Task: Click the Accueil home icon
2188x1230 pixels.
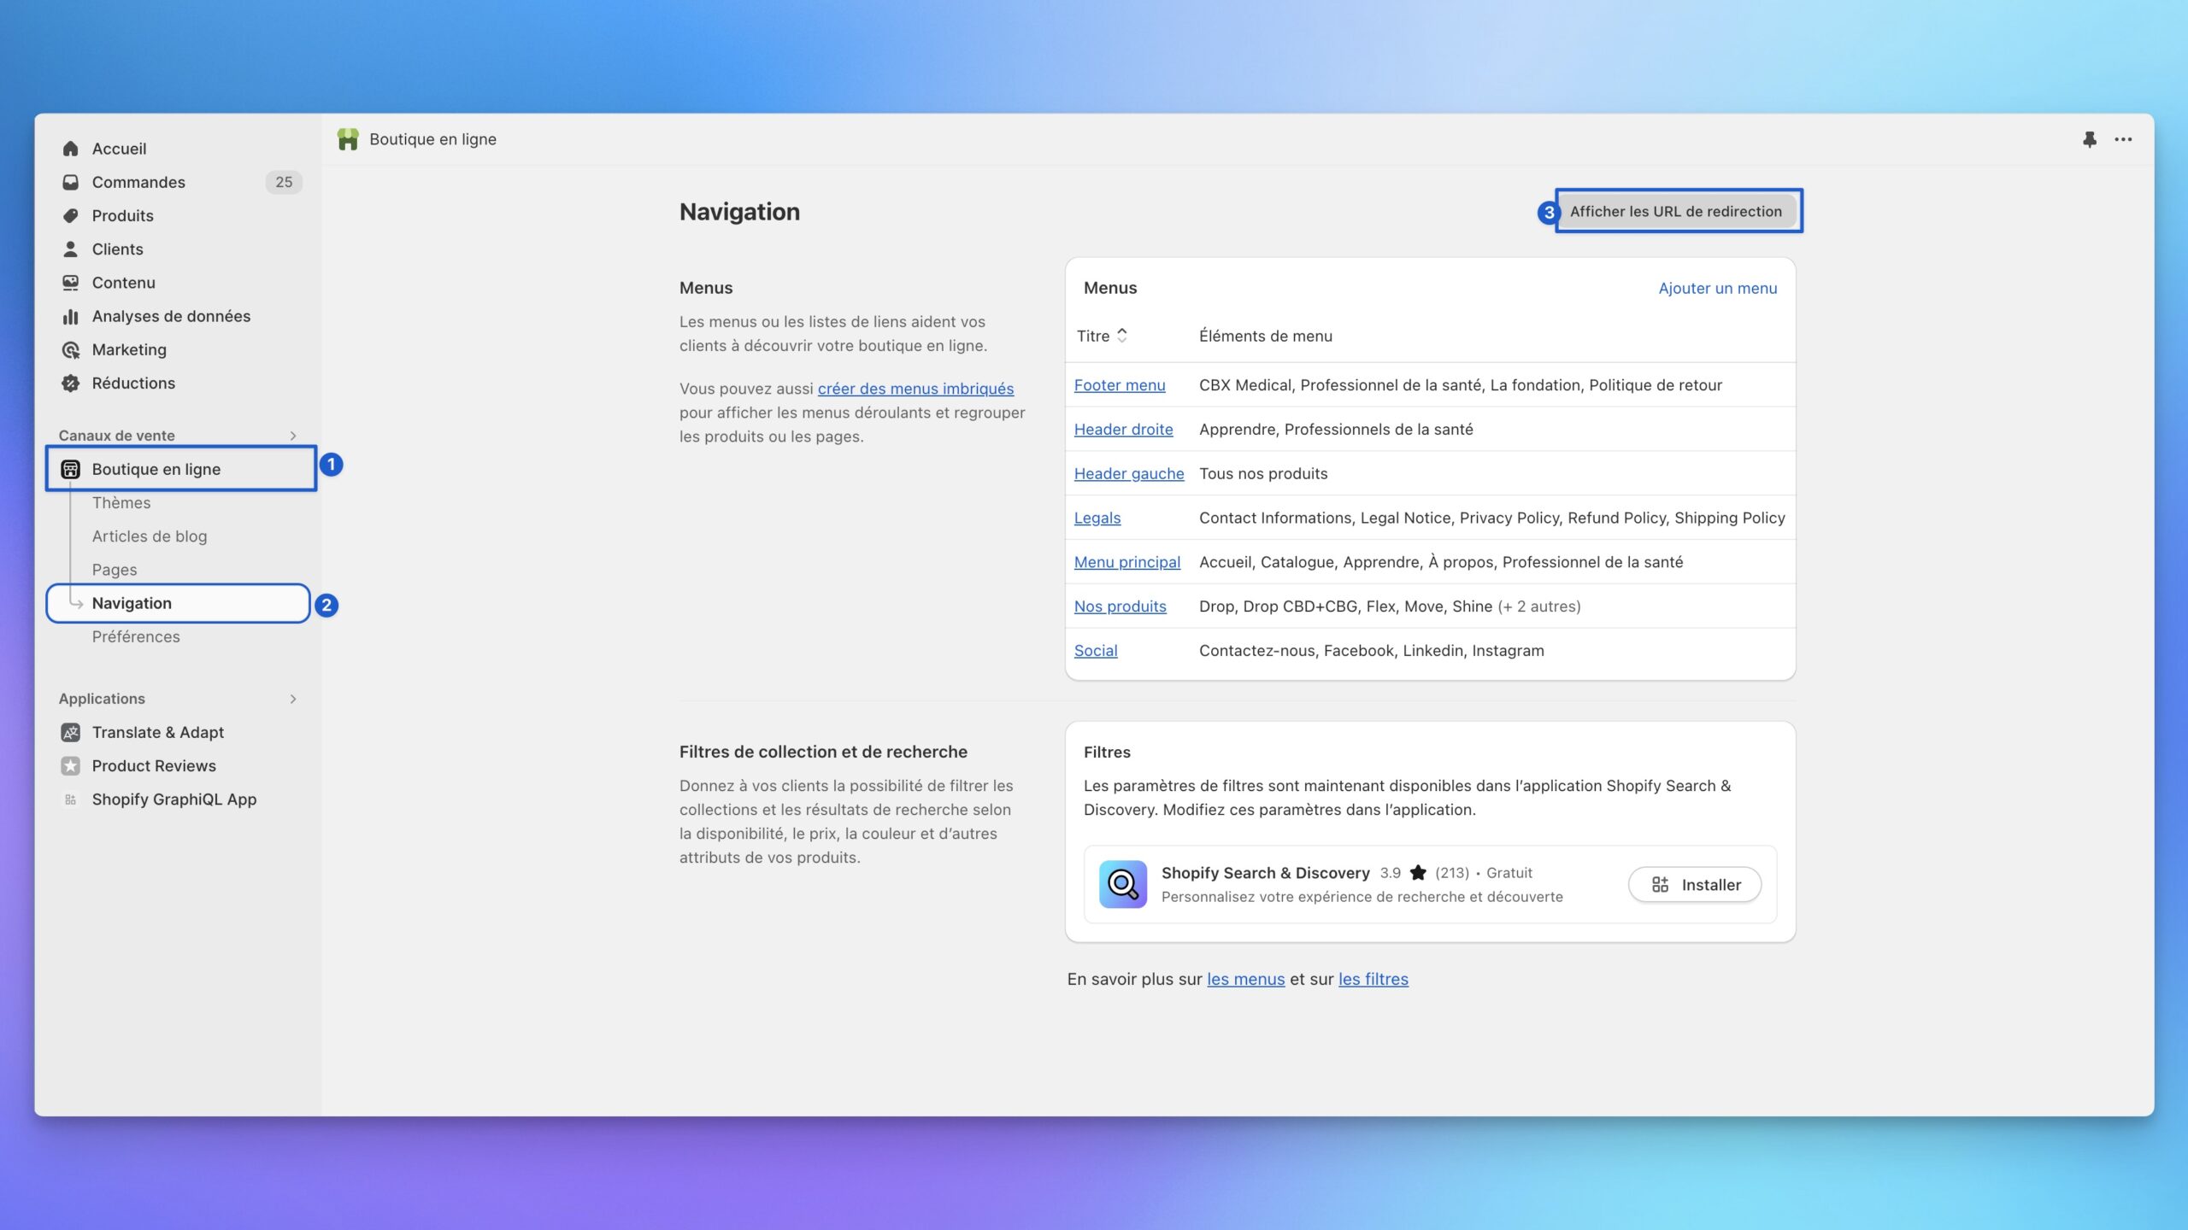Action: point(70,149)
